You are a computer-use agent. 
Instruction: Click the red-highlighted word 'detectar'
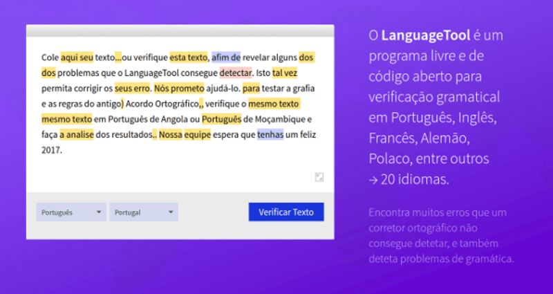pyautogui.click(x=236, y=73)
